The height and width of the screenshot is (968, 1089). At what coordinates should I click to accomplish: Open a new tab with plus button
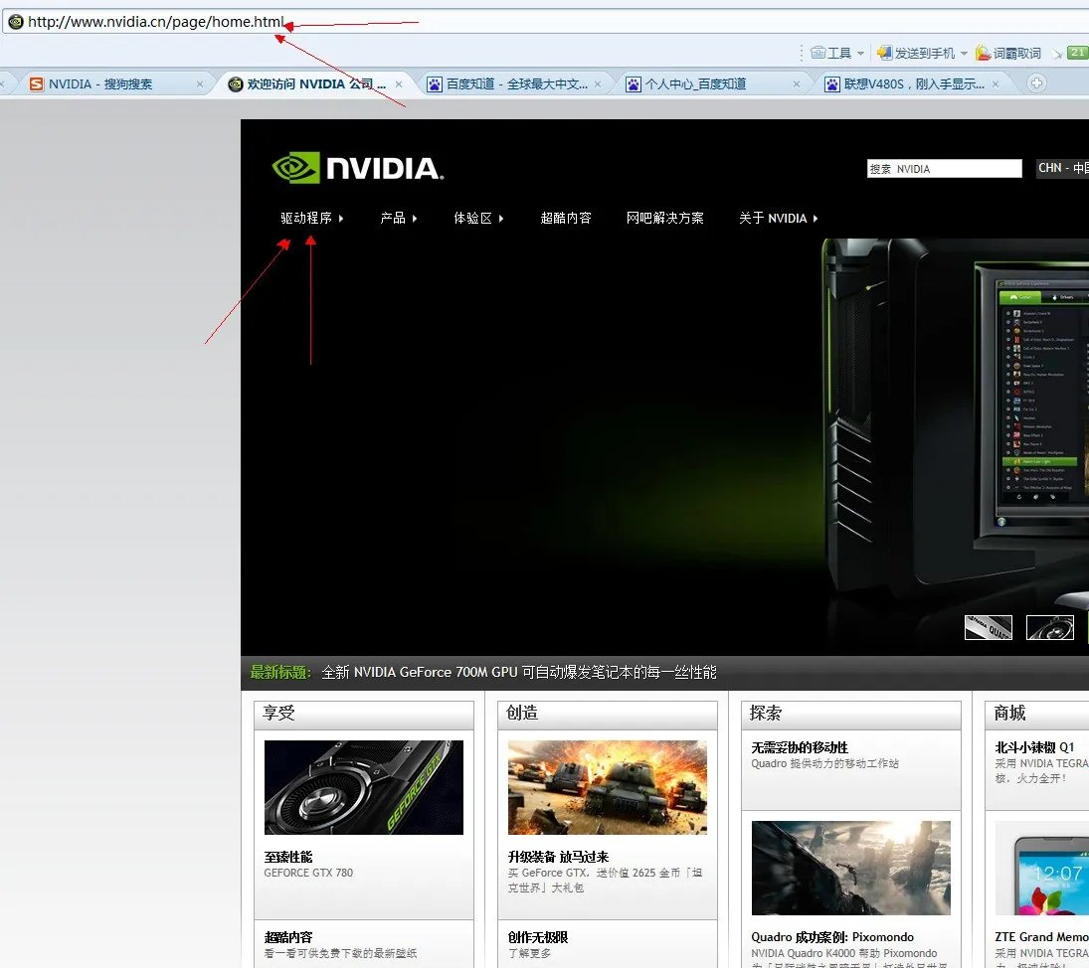pos(1036,83)
